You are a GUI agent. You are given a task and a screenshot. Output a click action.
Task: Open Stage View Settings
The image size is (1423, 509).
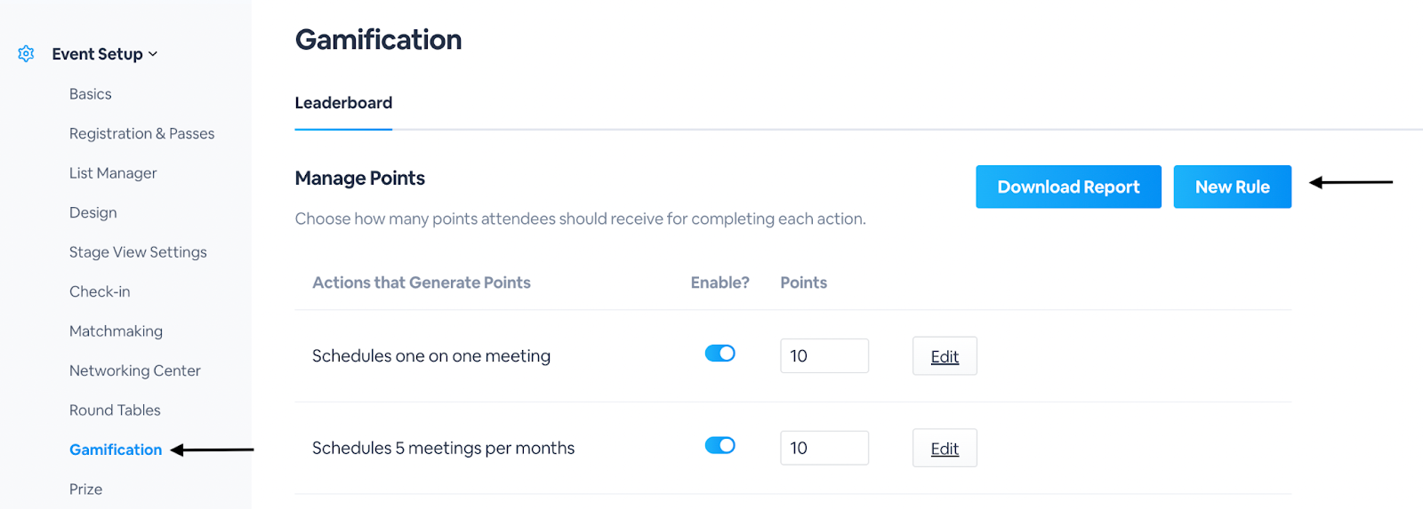point(138,252)
